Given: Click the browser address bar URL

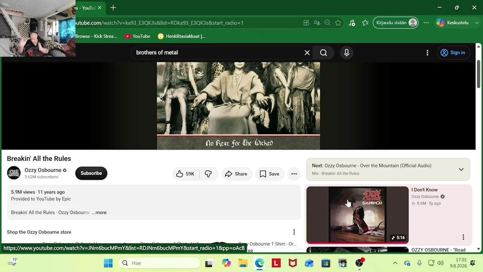Looking at the screenshot, I should (x=159, y=23).
